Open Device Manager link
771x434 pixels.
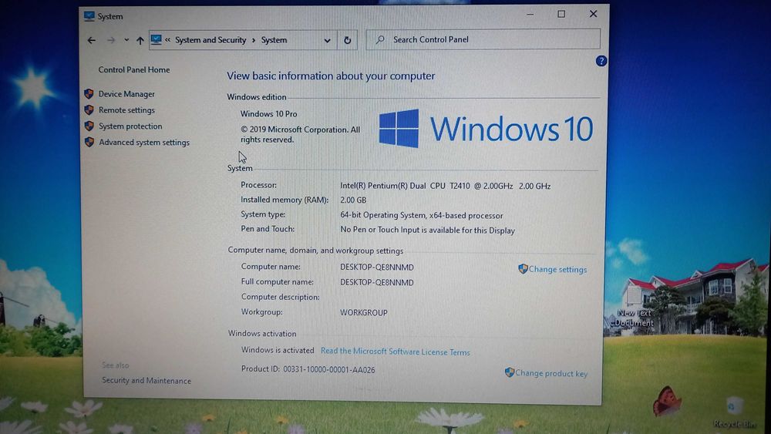(126, 94)
